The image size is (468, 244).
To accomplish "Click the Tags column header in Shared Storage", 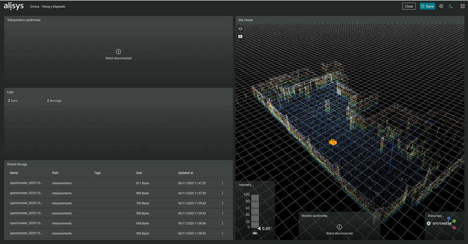I will point(97,173).
